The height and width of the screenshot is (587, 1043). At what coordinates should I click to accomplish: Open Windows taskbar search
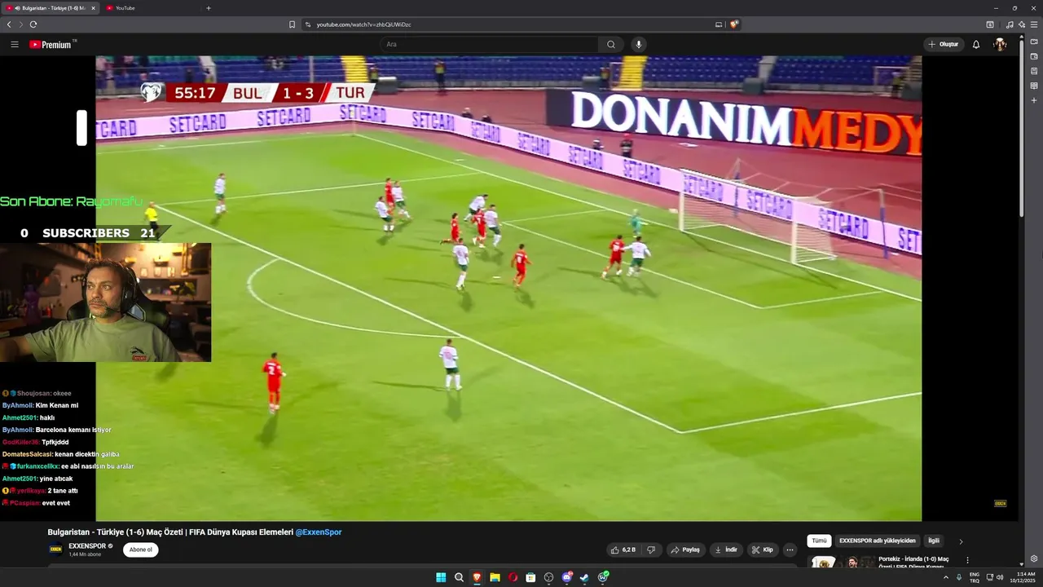point(459,577)
